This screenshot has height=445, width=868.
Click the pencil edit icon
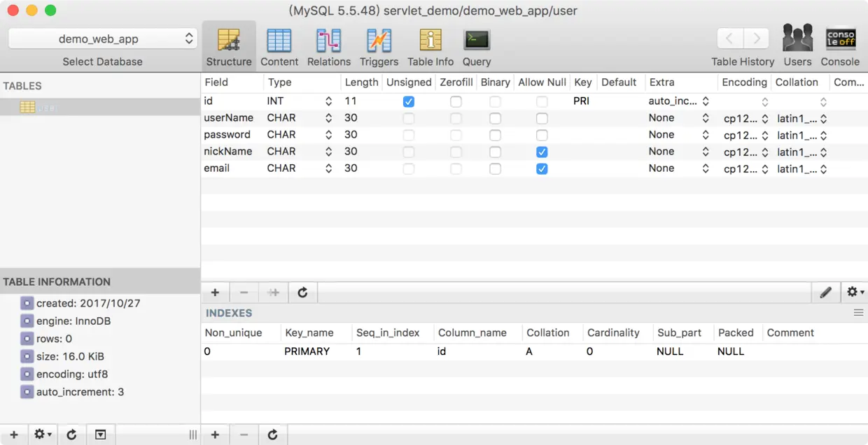(825, 293)
